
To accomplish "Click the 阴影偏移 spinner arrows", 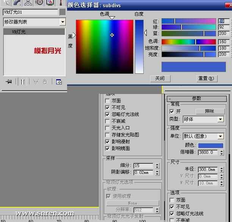I will 157,173.
